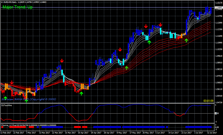Click the 3 Mar 2017 date label
The image size is (223, 135).
(x=31, y=133)
